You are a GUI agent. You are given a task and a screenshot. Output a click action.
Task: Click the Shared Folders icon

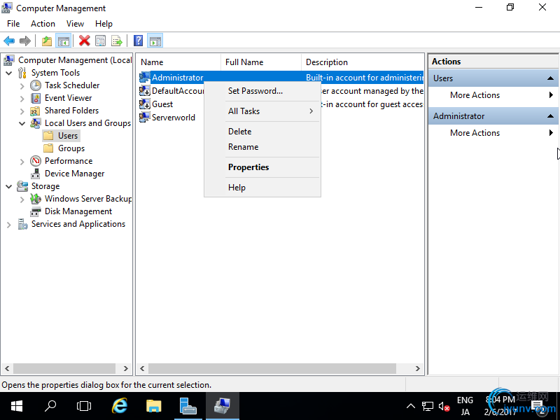[35, 111]
